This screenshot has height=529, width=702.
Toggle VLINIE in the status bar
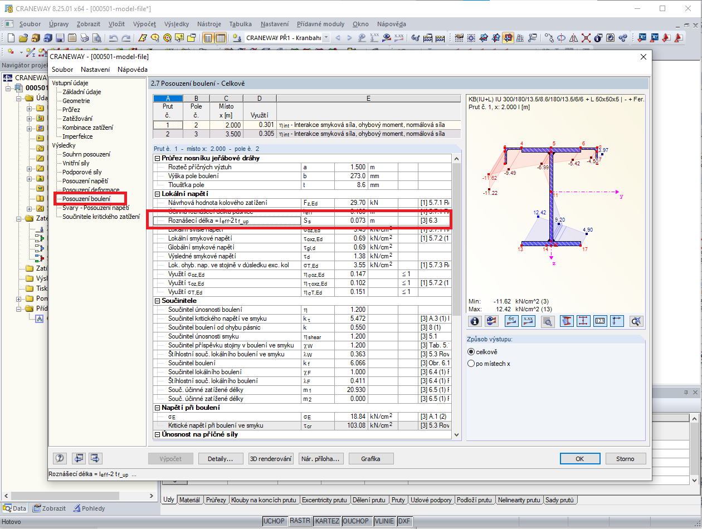pyautogui.click(x=384, y=521)
